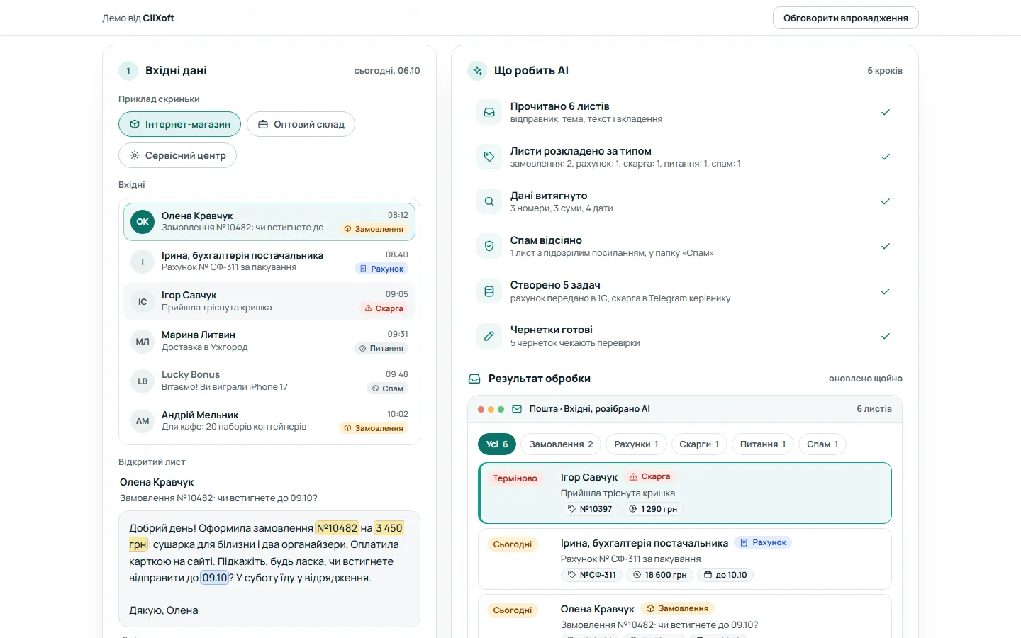Filter results by 'Скарги 1'

[x=699, y=444]
